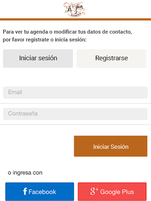
Task: Click the orange header divider bar
Action: (x=75, y=19)
